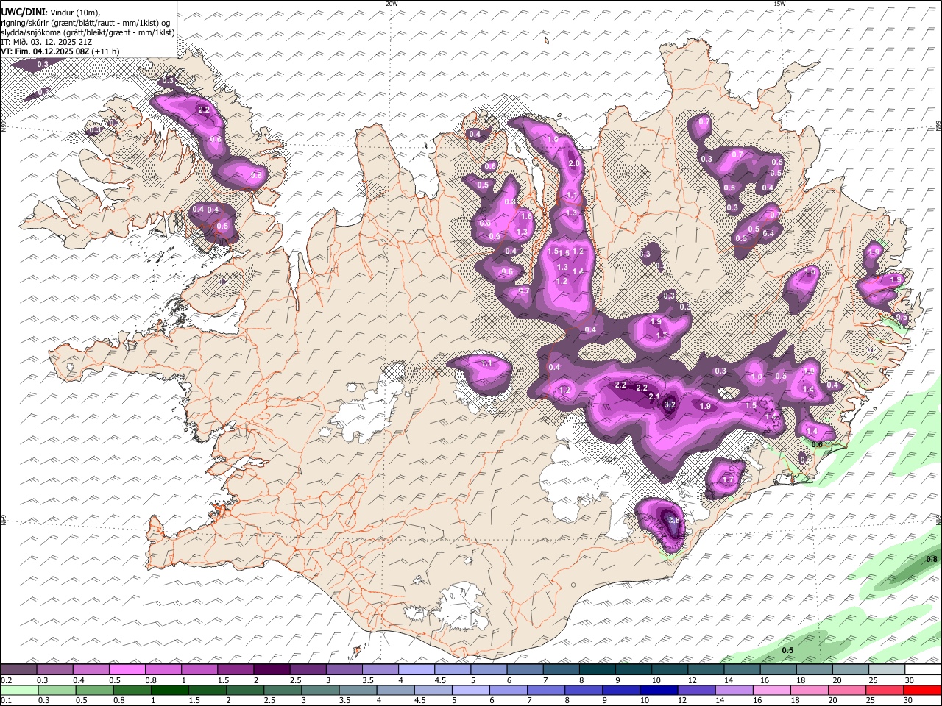This screenshot has height=706, width=942.
Task: Click the 0.8 value on the green offshore band
Action: (931, 559)
